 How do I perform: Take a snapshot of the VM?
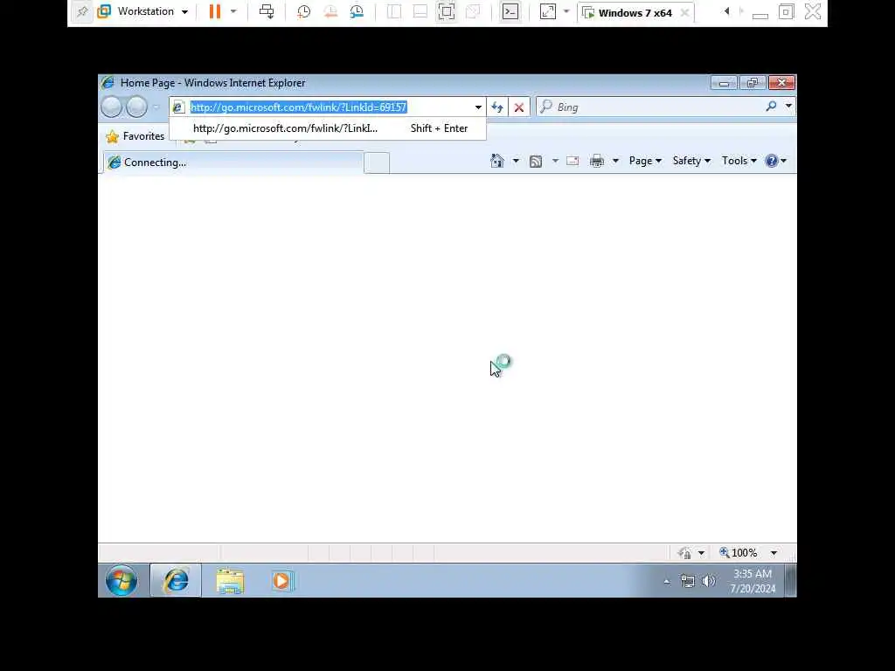[x=303, y=11]
